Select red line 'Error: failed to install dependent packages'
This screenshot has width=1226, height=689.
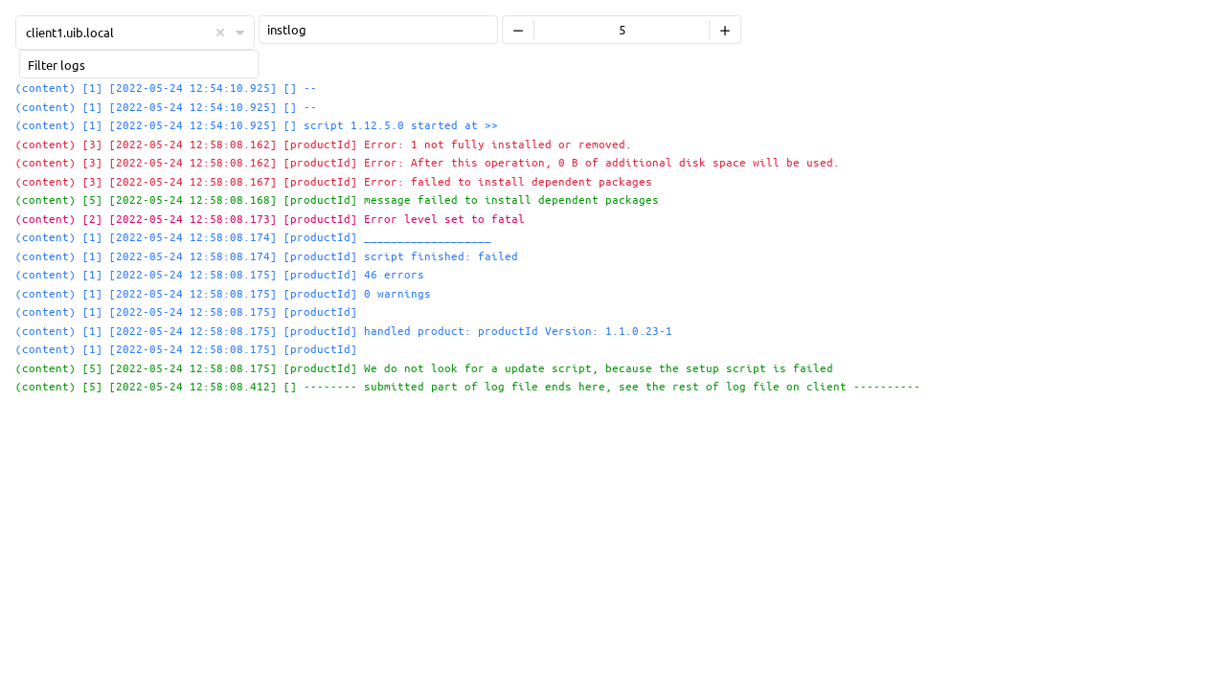tap(333, 182)
